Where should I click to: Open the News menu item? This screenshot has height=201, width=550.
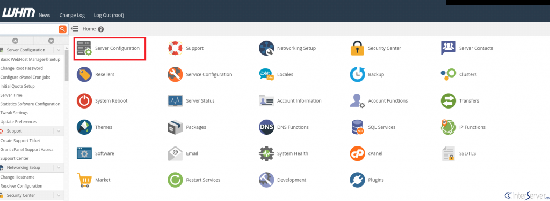click(x=45, y=15)
